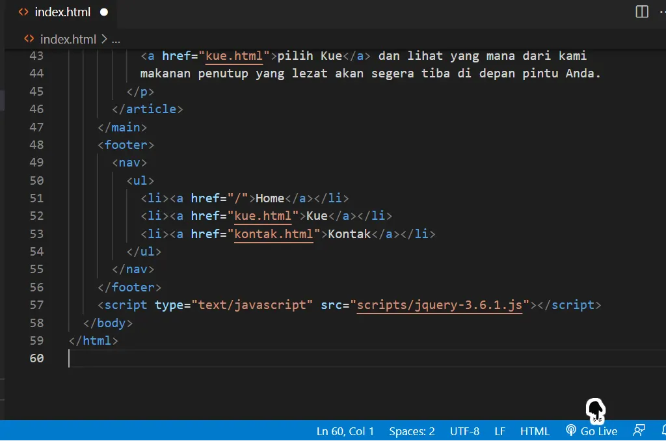Click the file icon on the index.html tab
Image resolution: width=666 pixels, height=441 pixels.
(23, 12)
